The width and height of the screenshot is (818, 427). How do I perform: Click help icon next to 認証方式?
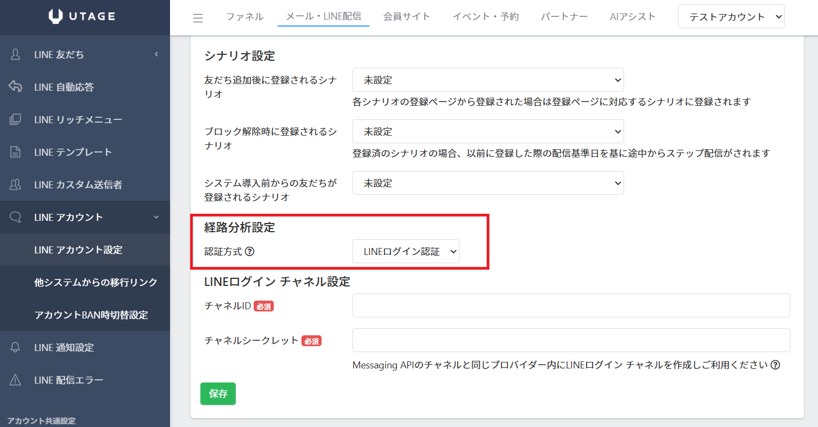[x=250, y=252]
